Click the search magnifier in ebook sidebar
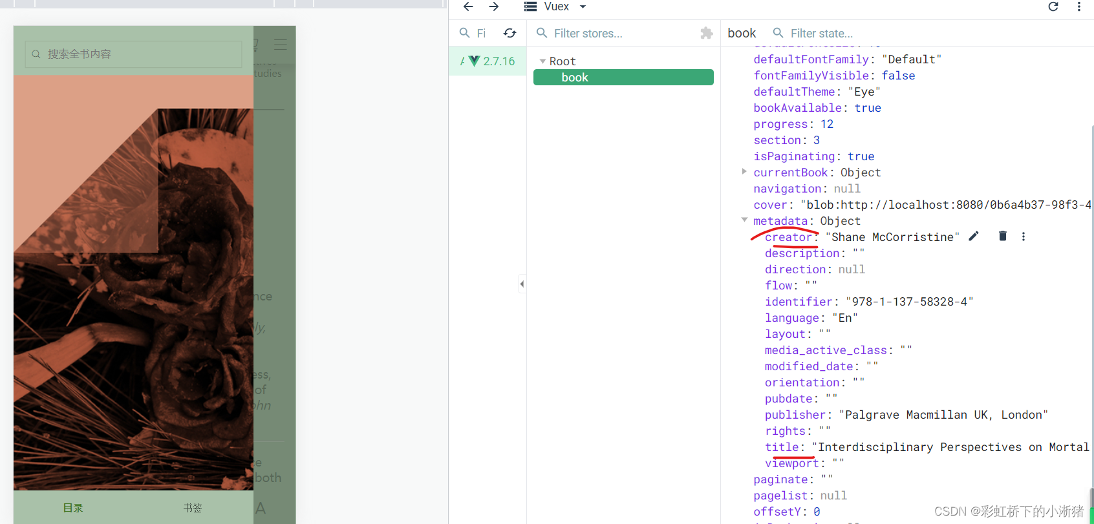This screenshot has width=1094, height=524. click(x=36, y=54)
